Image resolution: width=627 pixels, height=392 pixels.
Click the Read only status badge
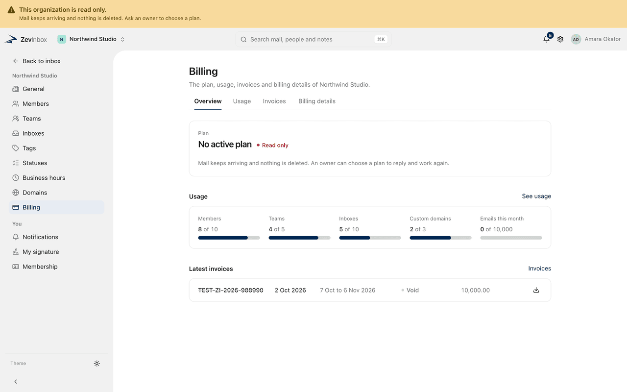tap(272, 145)
